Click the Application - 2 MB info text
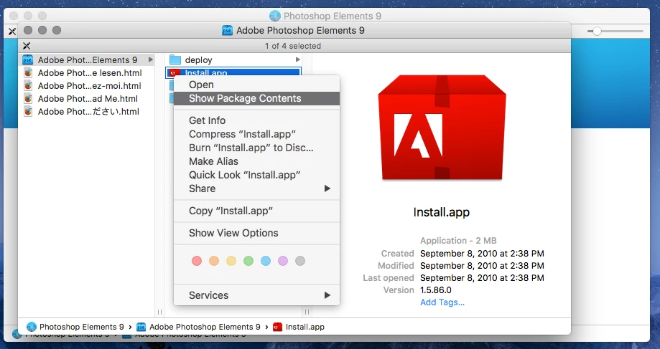The width and height of the screenshot is (660, 349). pos(458,241)
